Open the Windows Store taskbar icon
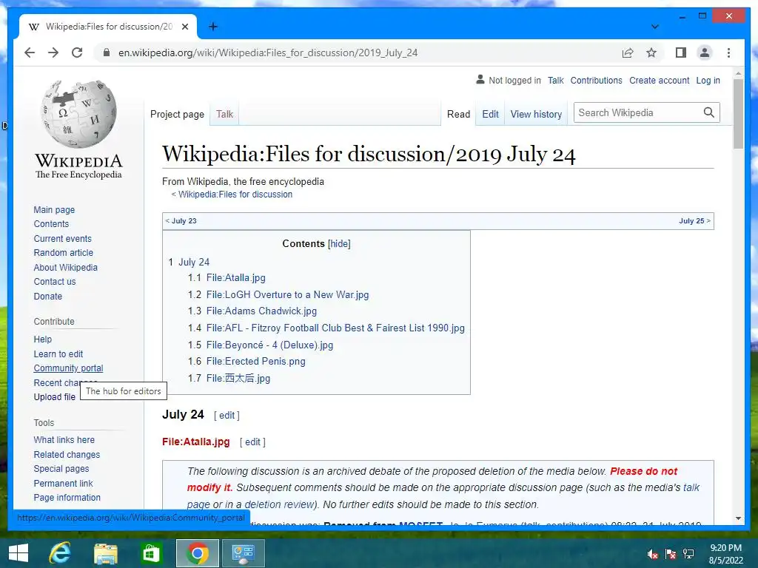Viewport: 758px width, 568px height. [x=151, y=553]
